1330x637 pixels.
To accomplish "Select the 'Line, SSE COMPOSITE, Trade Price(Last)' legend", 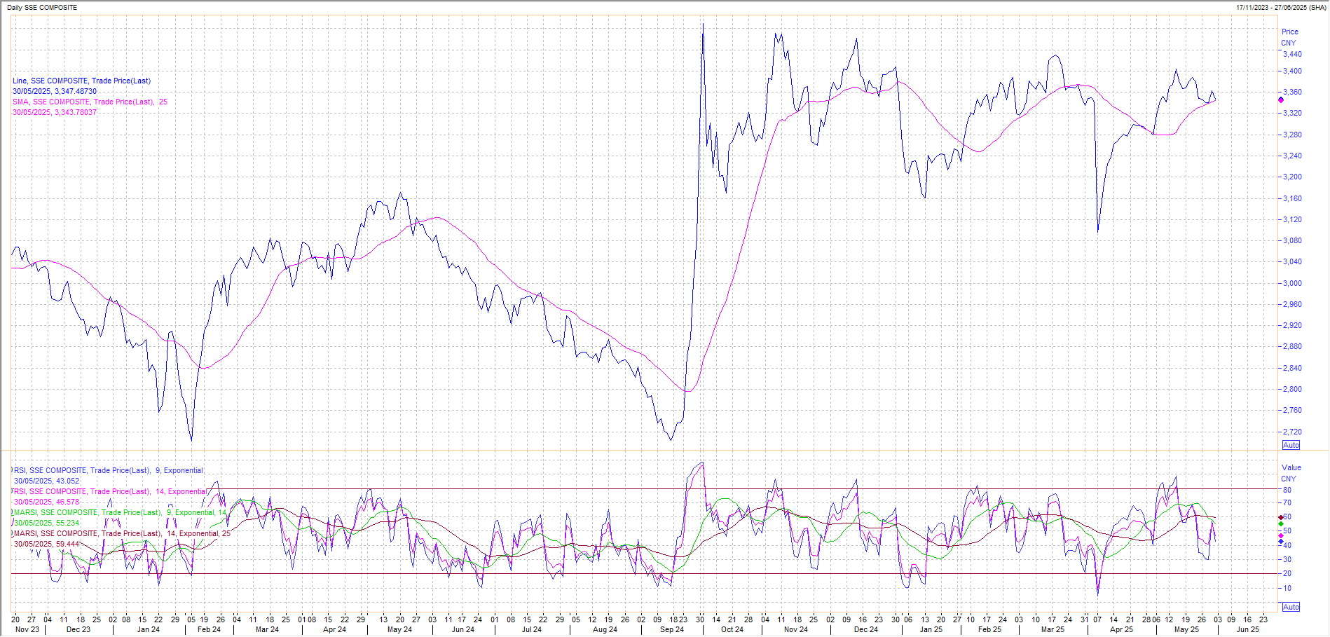I will (x=81, y=81).
